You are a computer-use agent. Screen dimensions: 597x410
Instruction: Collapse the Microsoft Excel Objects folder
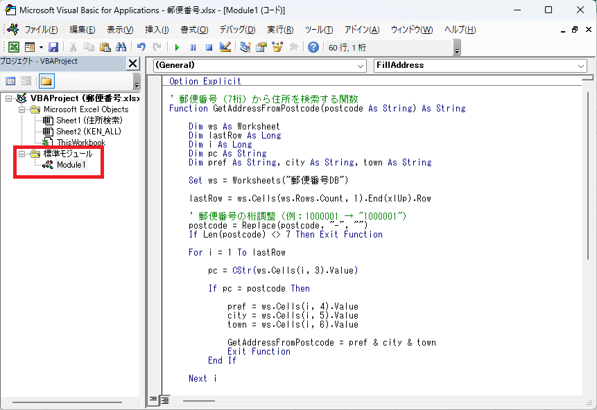(22, 109)
